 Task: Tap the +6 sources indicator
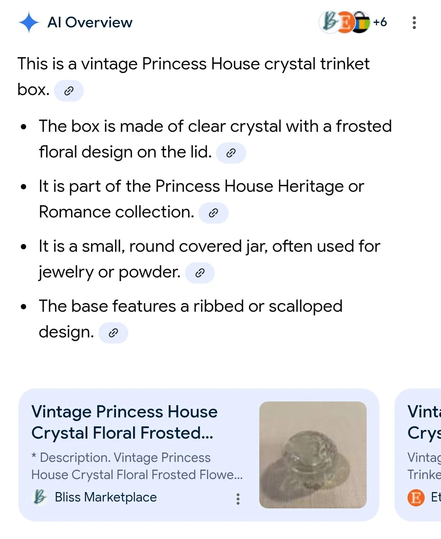(x=380, y=22)
